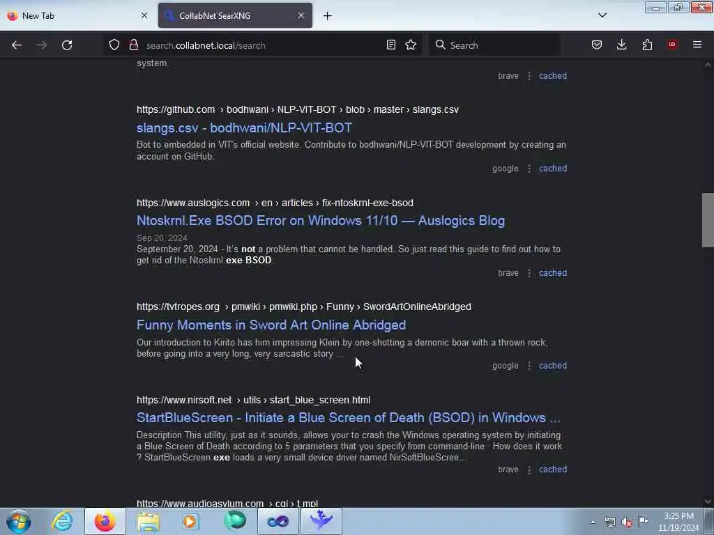Click brave engine label under Auslogics result
The height and width of the screenshot is (535, 714).
[508, 273]
